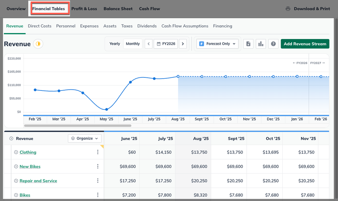Image resolution: width=338 pixels, height=201 pixels.
Task: Expand the Bikes revenue row
Action: [x=16, y=195]
